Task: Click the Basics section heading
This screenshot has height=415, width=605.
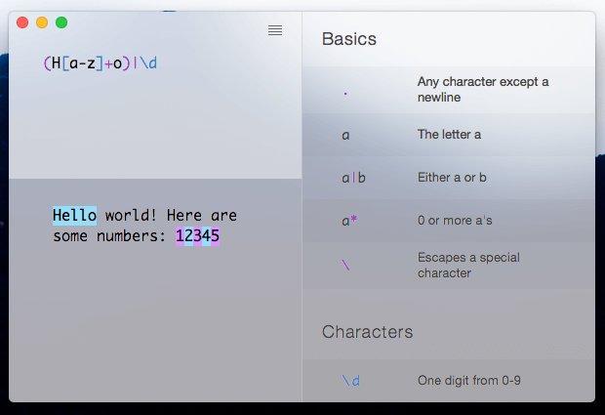Action: (x=349, y=39)
